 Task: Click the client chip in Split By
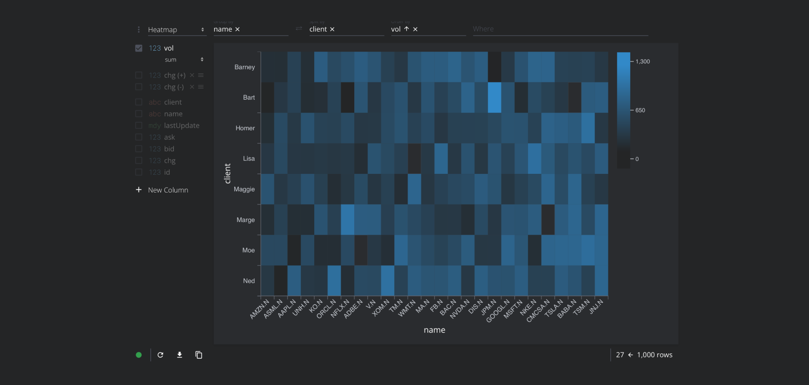point(318,29)
